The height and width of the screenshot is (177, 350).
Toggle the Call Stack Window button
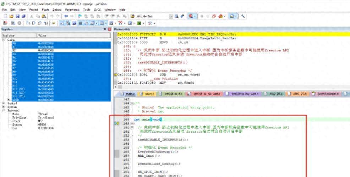86,23
